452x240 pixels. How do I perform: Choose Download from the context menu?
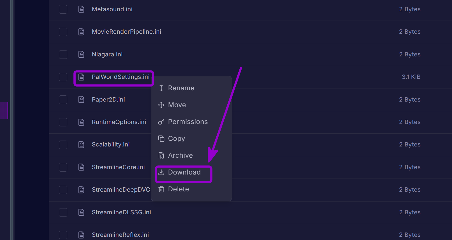point(191,172)
